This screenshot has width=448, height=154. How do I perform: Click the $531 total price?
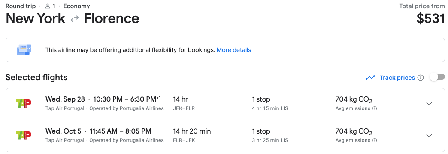(430, 19)
